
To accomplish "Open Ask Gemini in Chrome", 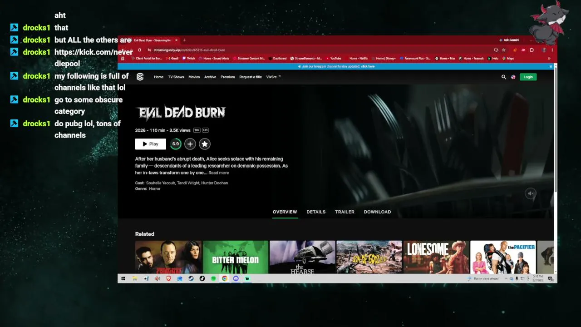I will pos(509,40).
